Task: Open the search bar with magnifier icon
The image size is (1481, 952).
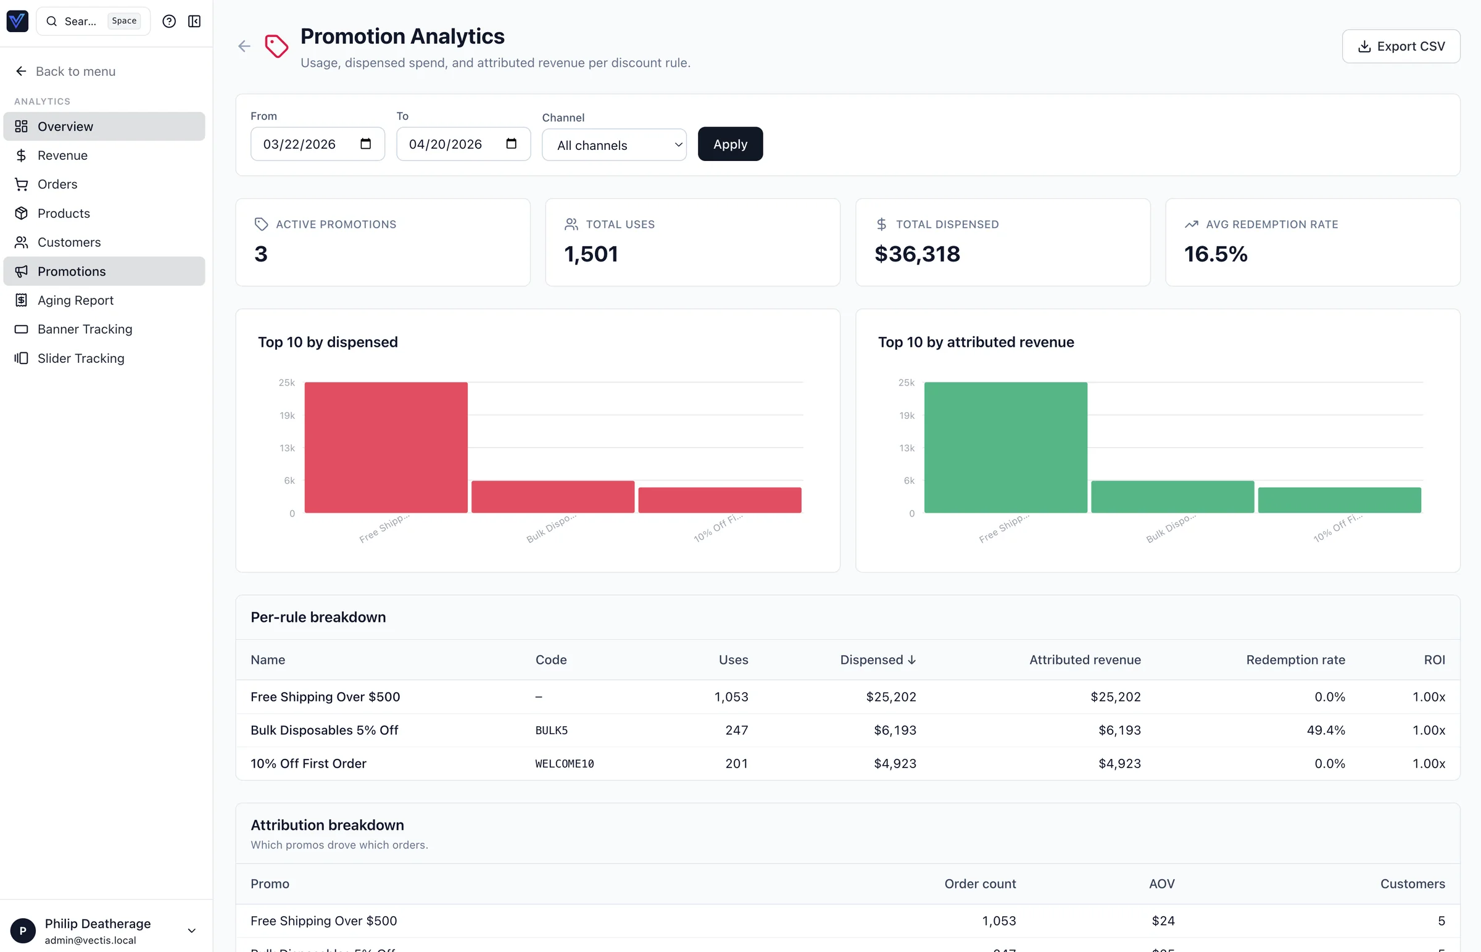Action: coord(53,20)
